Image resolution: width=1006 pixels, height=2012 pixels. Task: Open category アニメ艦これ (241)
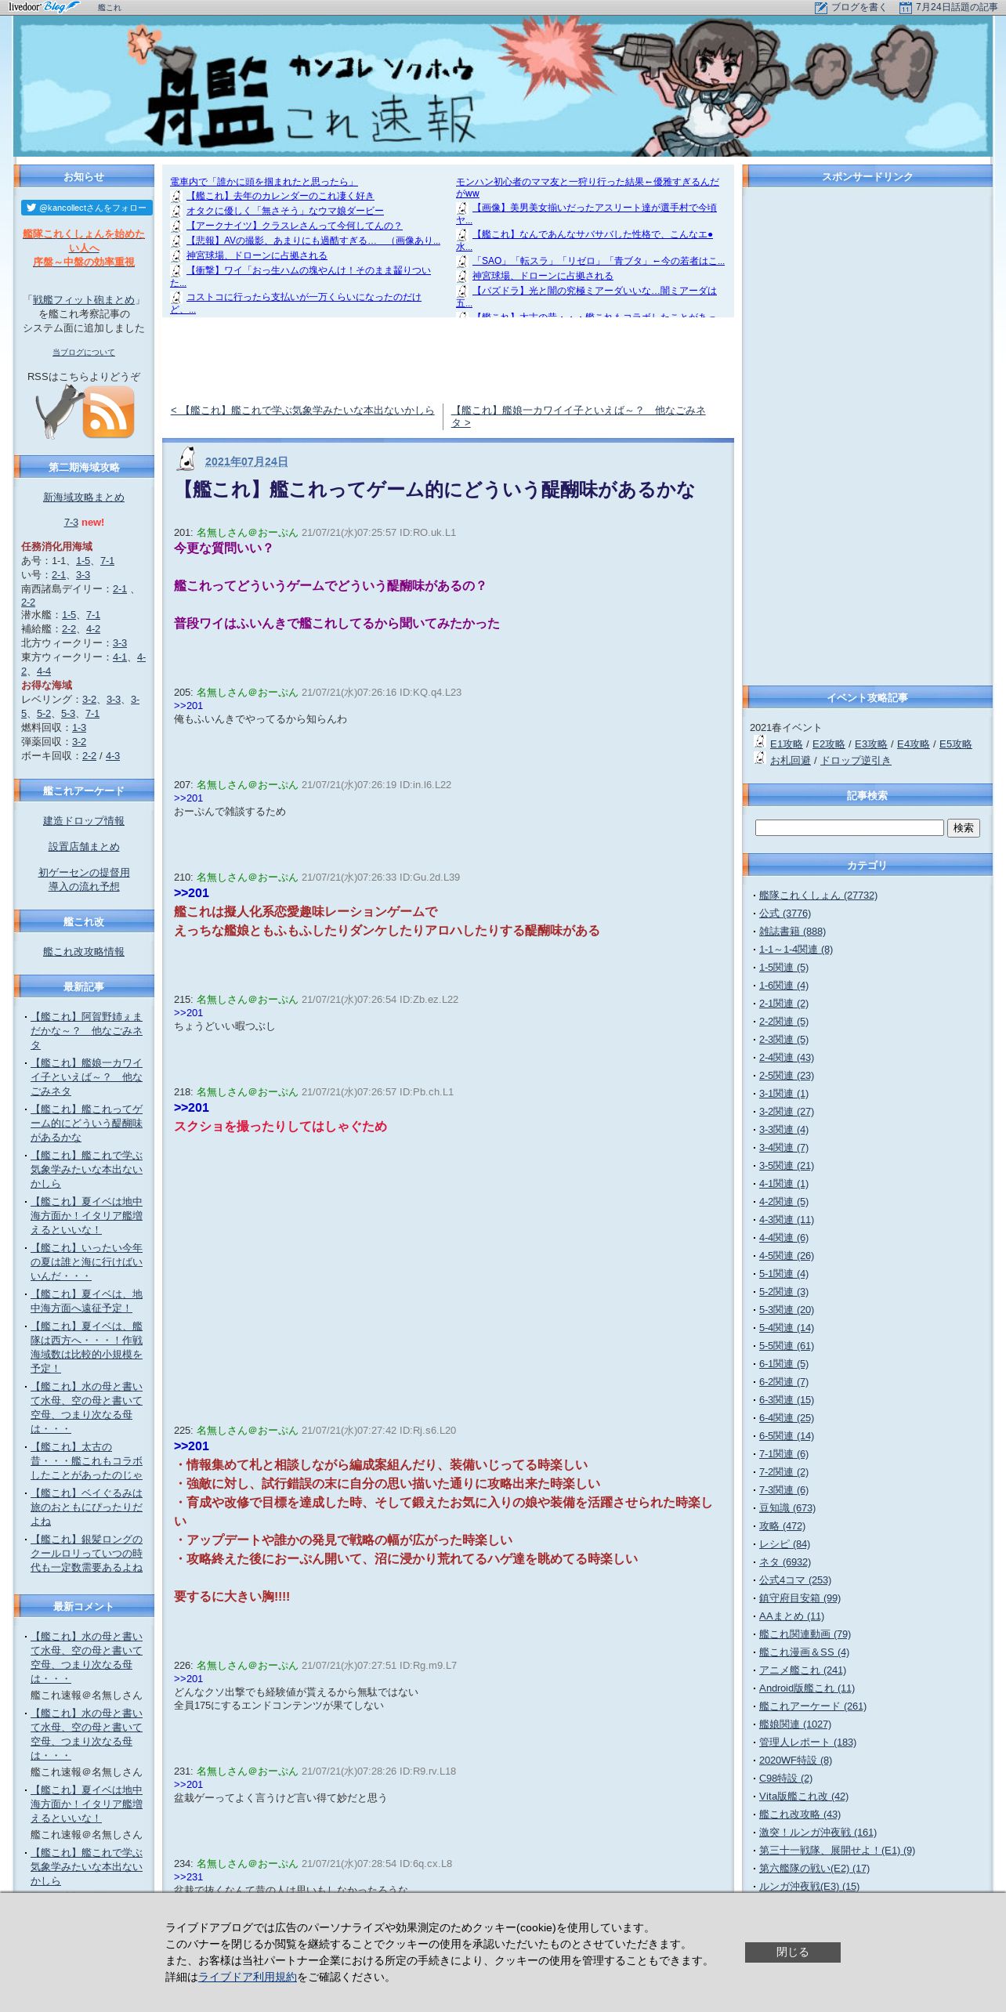click(x=802, y=1670)
